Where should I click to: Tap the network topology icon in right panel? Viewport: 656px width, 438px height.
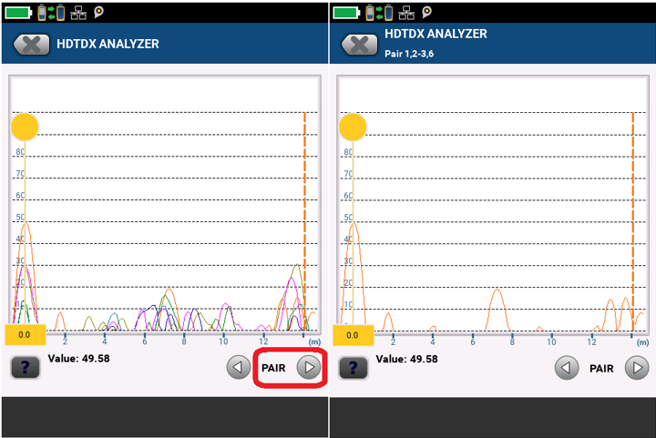(406, 13)
